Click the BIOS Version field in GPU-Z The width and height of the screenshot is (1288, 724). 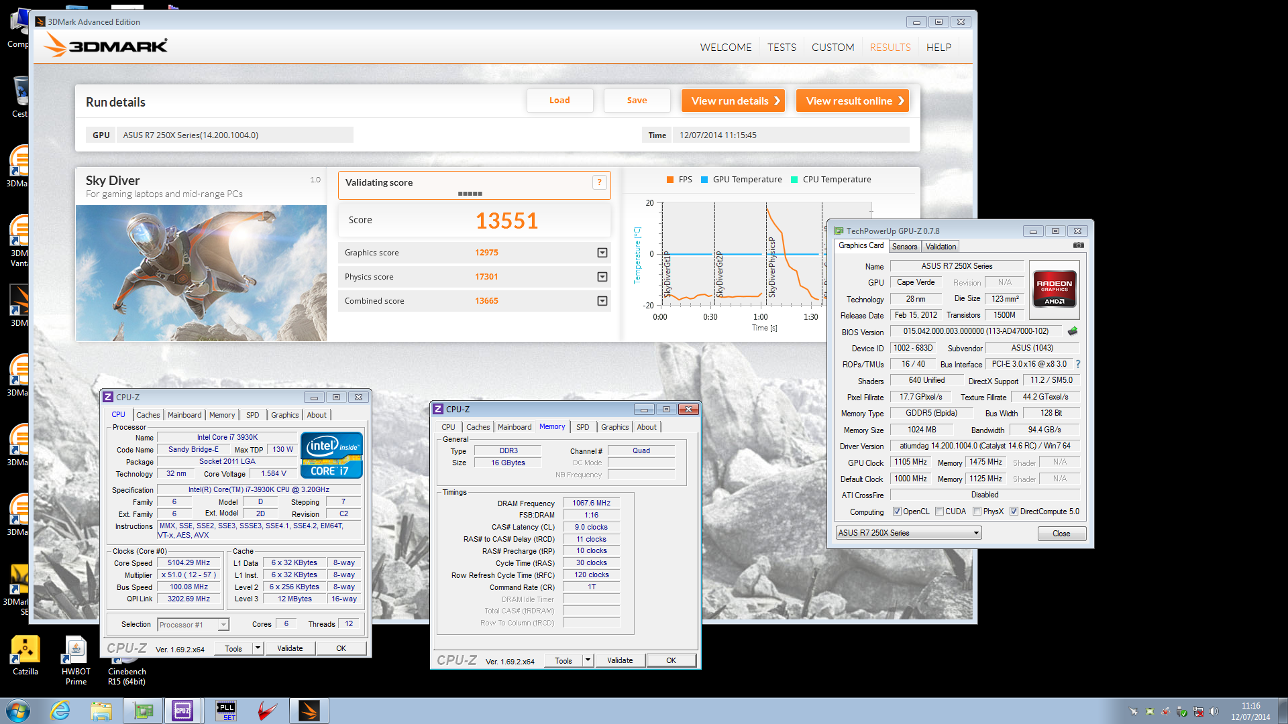976,331
